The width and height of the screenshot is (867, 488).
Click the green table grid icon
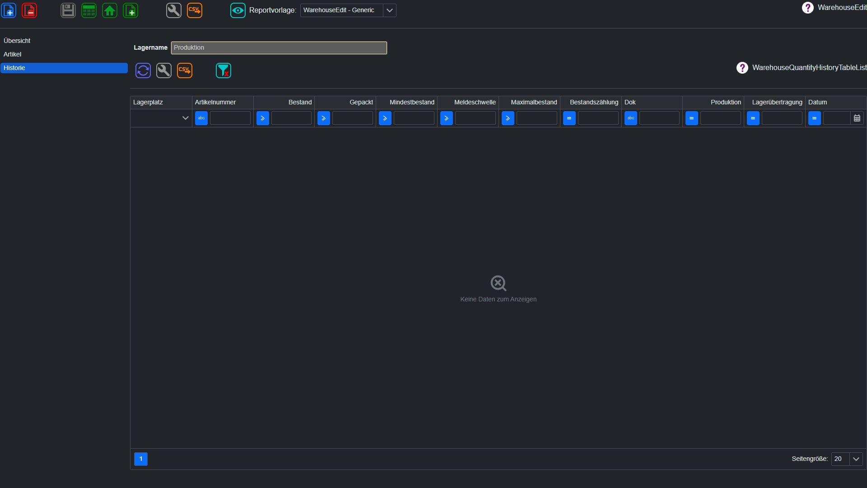pos(89,10)
